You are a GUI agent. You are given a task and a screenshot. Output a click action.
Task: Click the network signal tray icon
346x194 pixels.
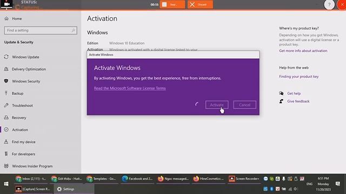pyautogui.click(x=290, y=189)
